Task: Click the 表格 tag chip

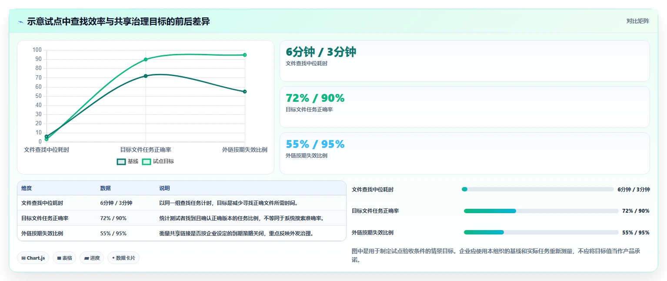Action: [x=64, y=258]
